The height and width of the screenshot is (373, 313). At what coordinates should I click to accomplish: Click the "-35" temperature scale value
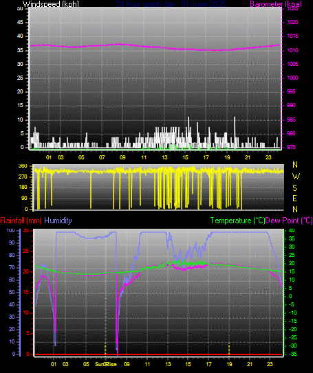tap(293, 354)
